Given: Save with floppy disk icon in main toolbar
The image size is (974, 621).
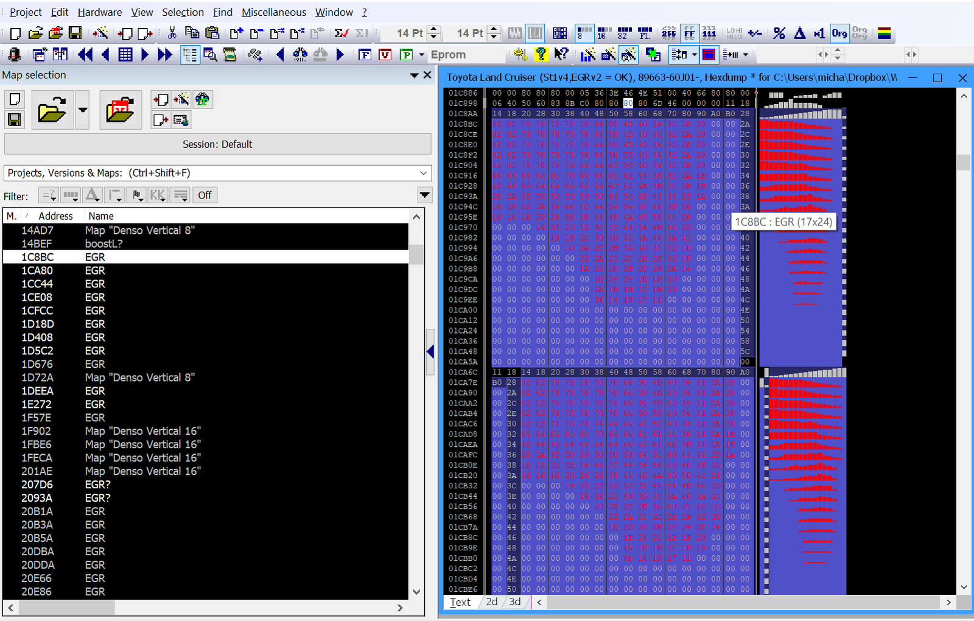Looking at the screenshot, I should [x=75, y=33].
